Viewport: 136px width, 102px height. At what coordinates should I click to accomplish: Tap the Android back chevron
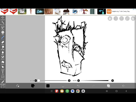click(126, 91)
